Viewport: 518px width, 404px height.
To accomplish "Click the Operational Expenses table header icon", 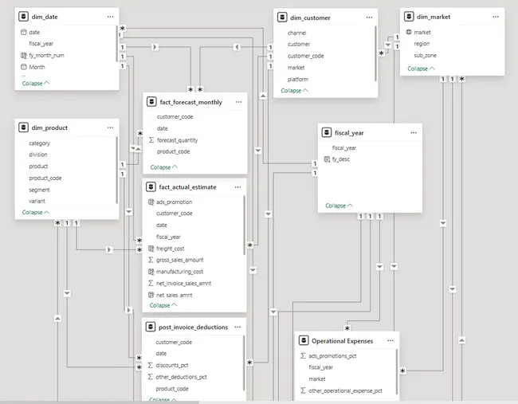I will (304, 340).
